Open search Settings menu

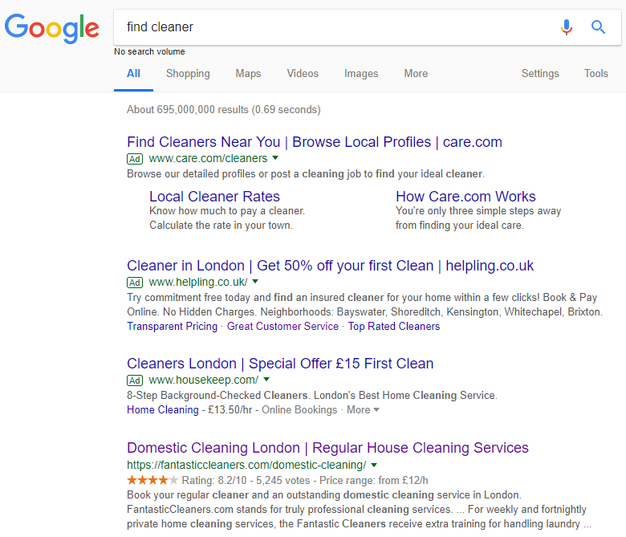(x=540, y=74)
